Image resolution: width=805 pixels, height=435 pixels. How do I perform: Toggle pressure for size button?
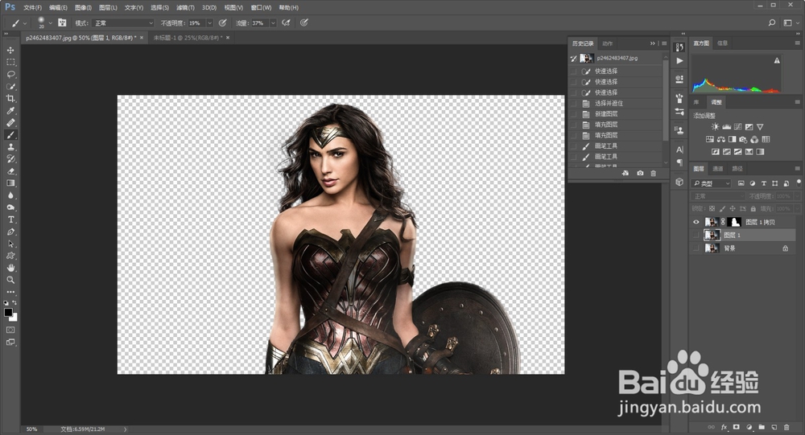pyautogui.click(x=304, y=23)
